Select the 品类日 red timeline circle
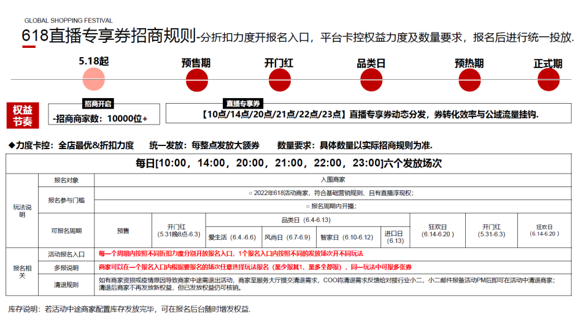The width and height of the screenshot is (575, 319). point(371,80)
